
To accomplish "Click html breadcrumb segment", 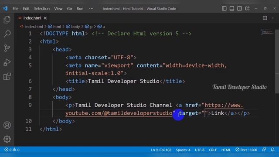I will 54,27.
